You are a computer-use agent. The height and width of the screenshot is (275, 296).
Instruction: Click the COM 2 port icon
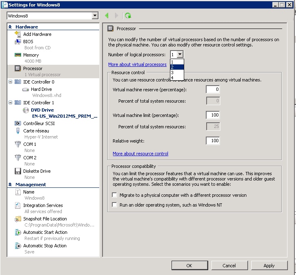(18, 158)
